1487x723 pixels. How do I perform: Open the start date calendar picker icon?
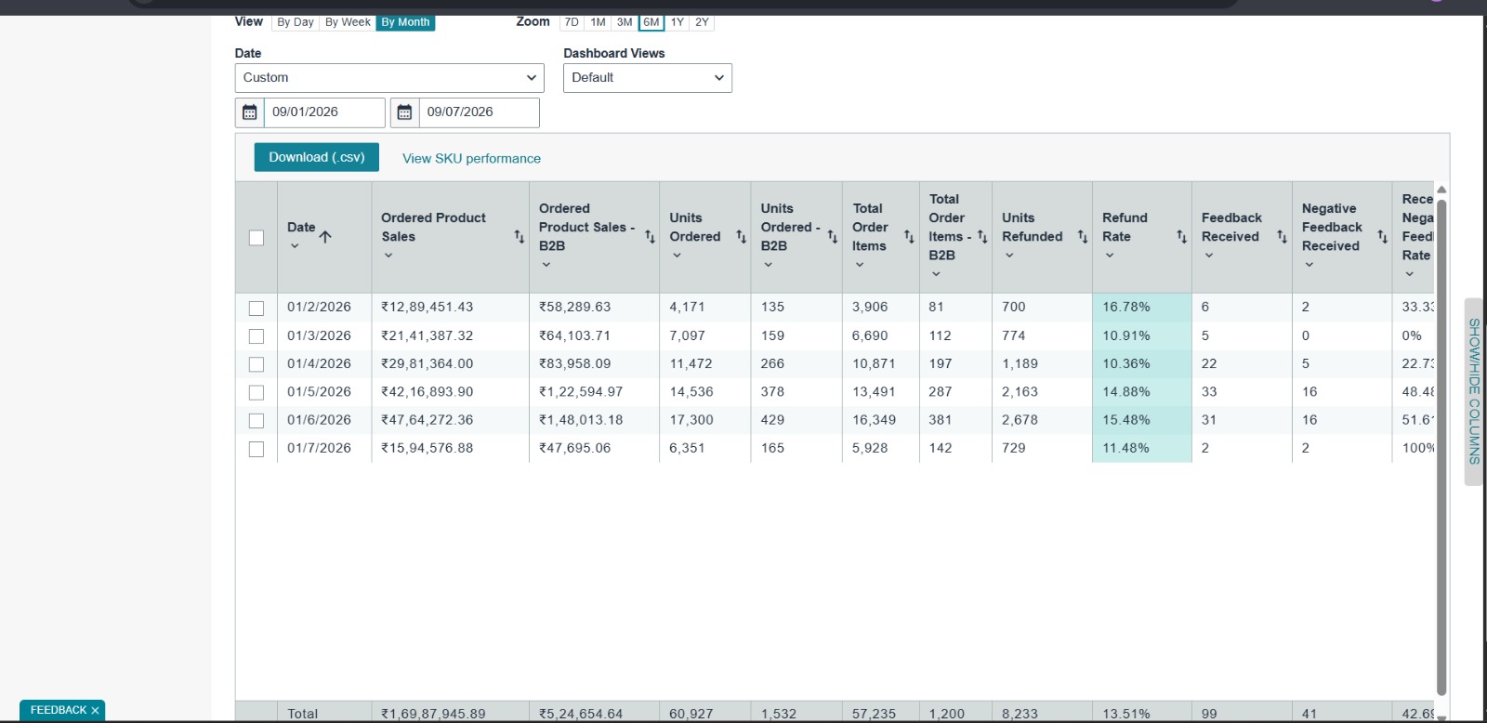[x=249, y=112]
